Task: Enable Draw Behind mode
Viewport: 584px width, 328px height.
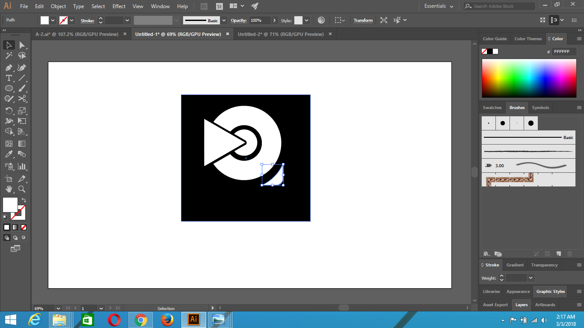Action: [x=15, y=238]
